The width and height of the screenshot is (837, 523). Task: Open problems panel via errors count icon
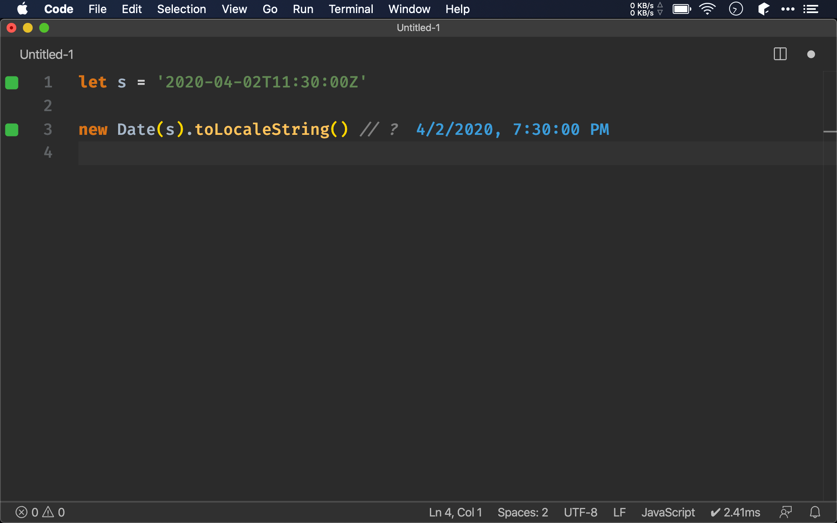(27, 512)
